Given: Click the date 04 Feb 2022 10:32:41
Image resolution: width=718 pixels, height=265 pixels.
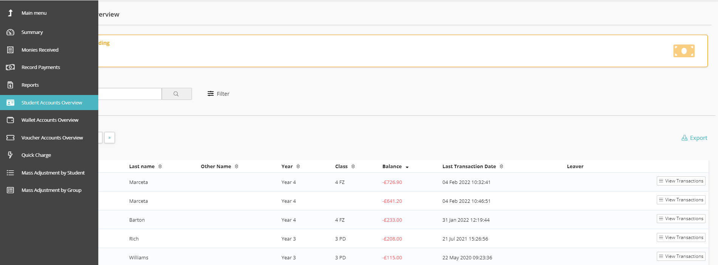Looking at the screenshot, I should coord(466,182).
